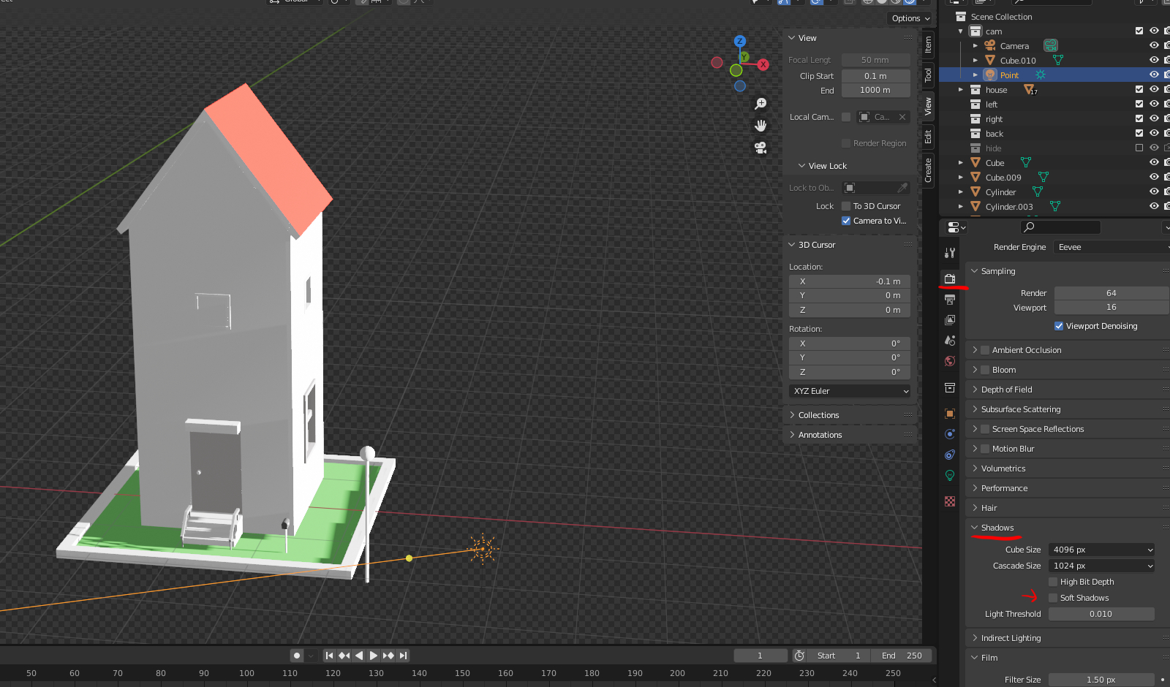Open the Output properties tab icon
The height and width of the screenshot is (687, 1170).
tap(950, 300)
